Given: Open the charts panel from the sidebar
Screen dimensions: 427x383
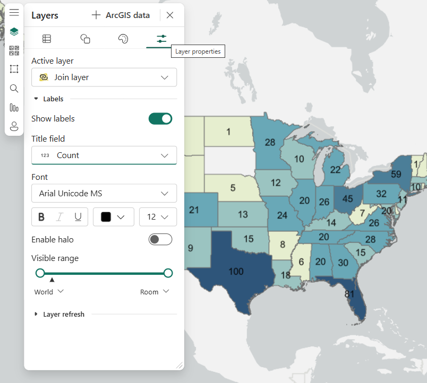Looking at the screenshot, I should [14, 107].
